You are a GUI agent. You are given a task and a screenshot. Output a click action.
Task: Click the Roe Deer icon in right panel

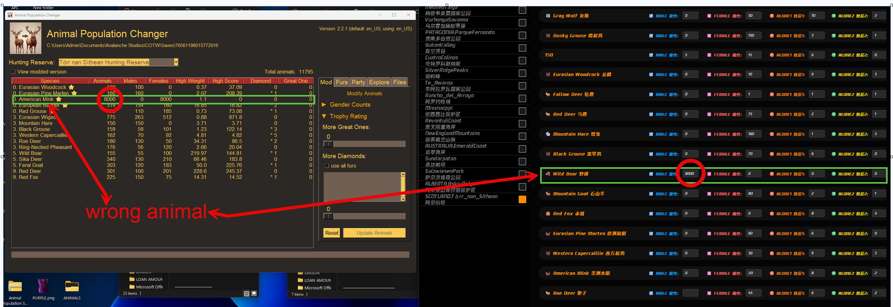pos(548,293)
